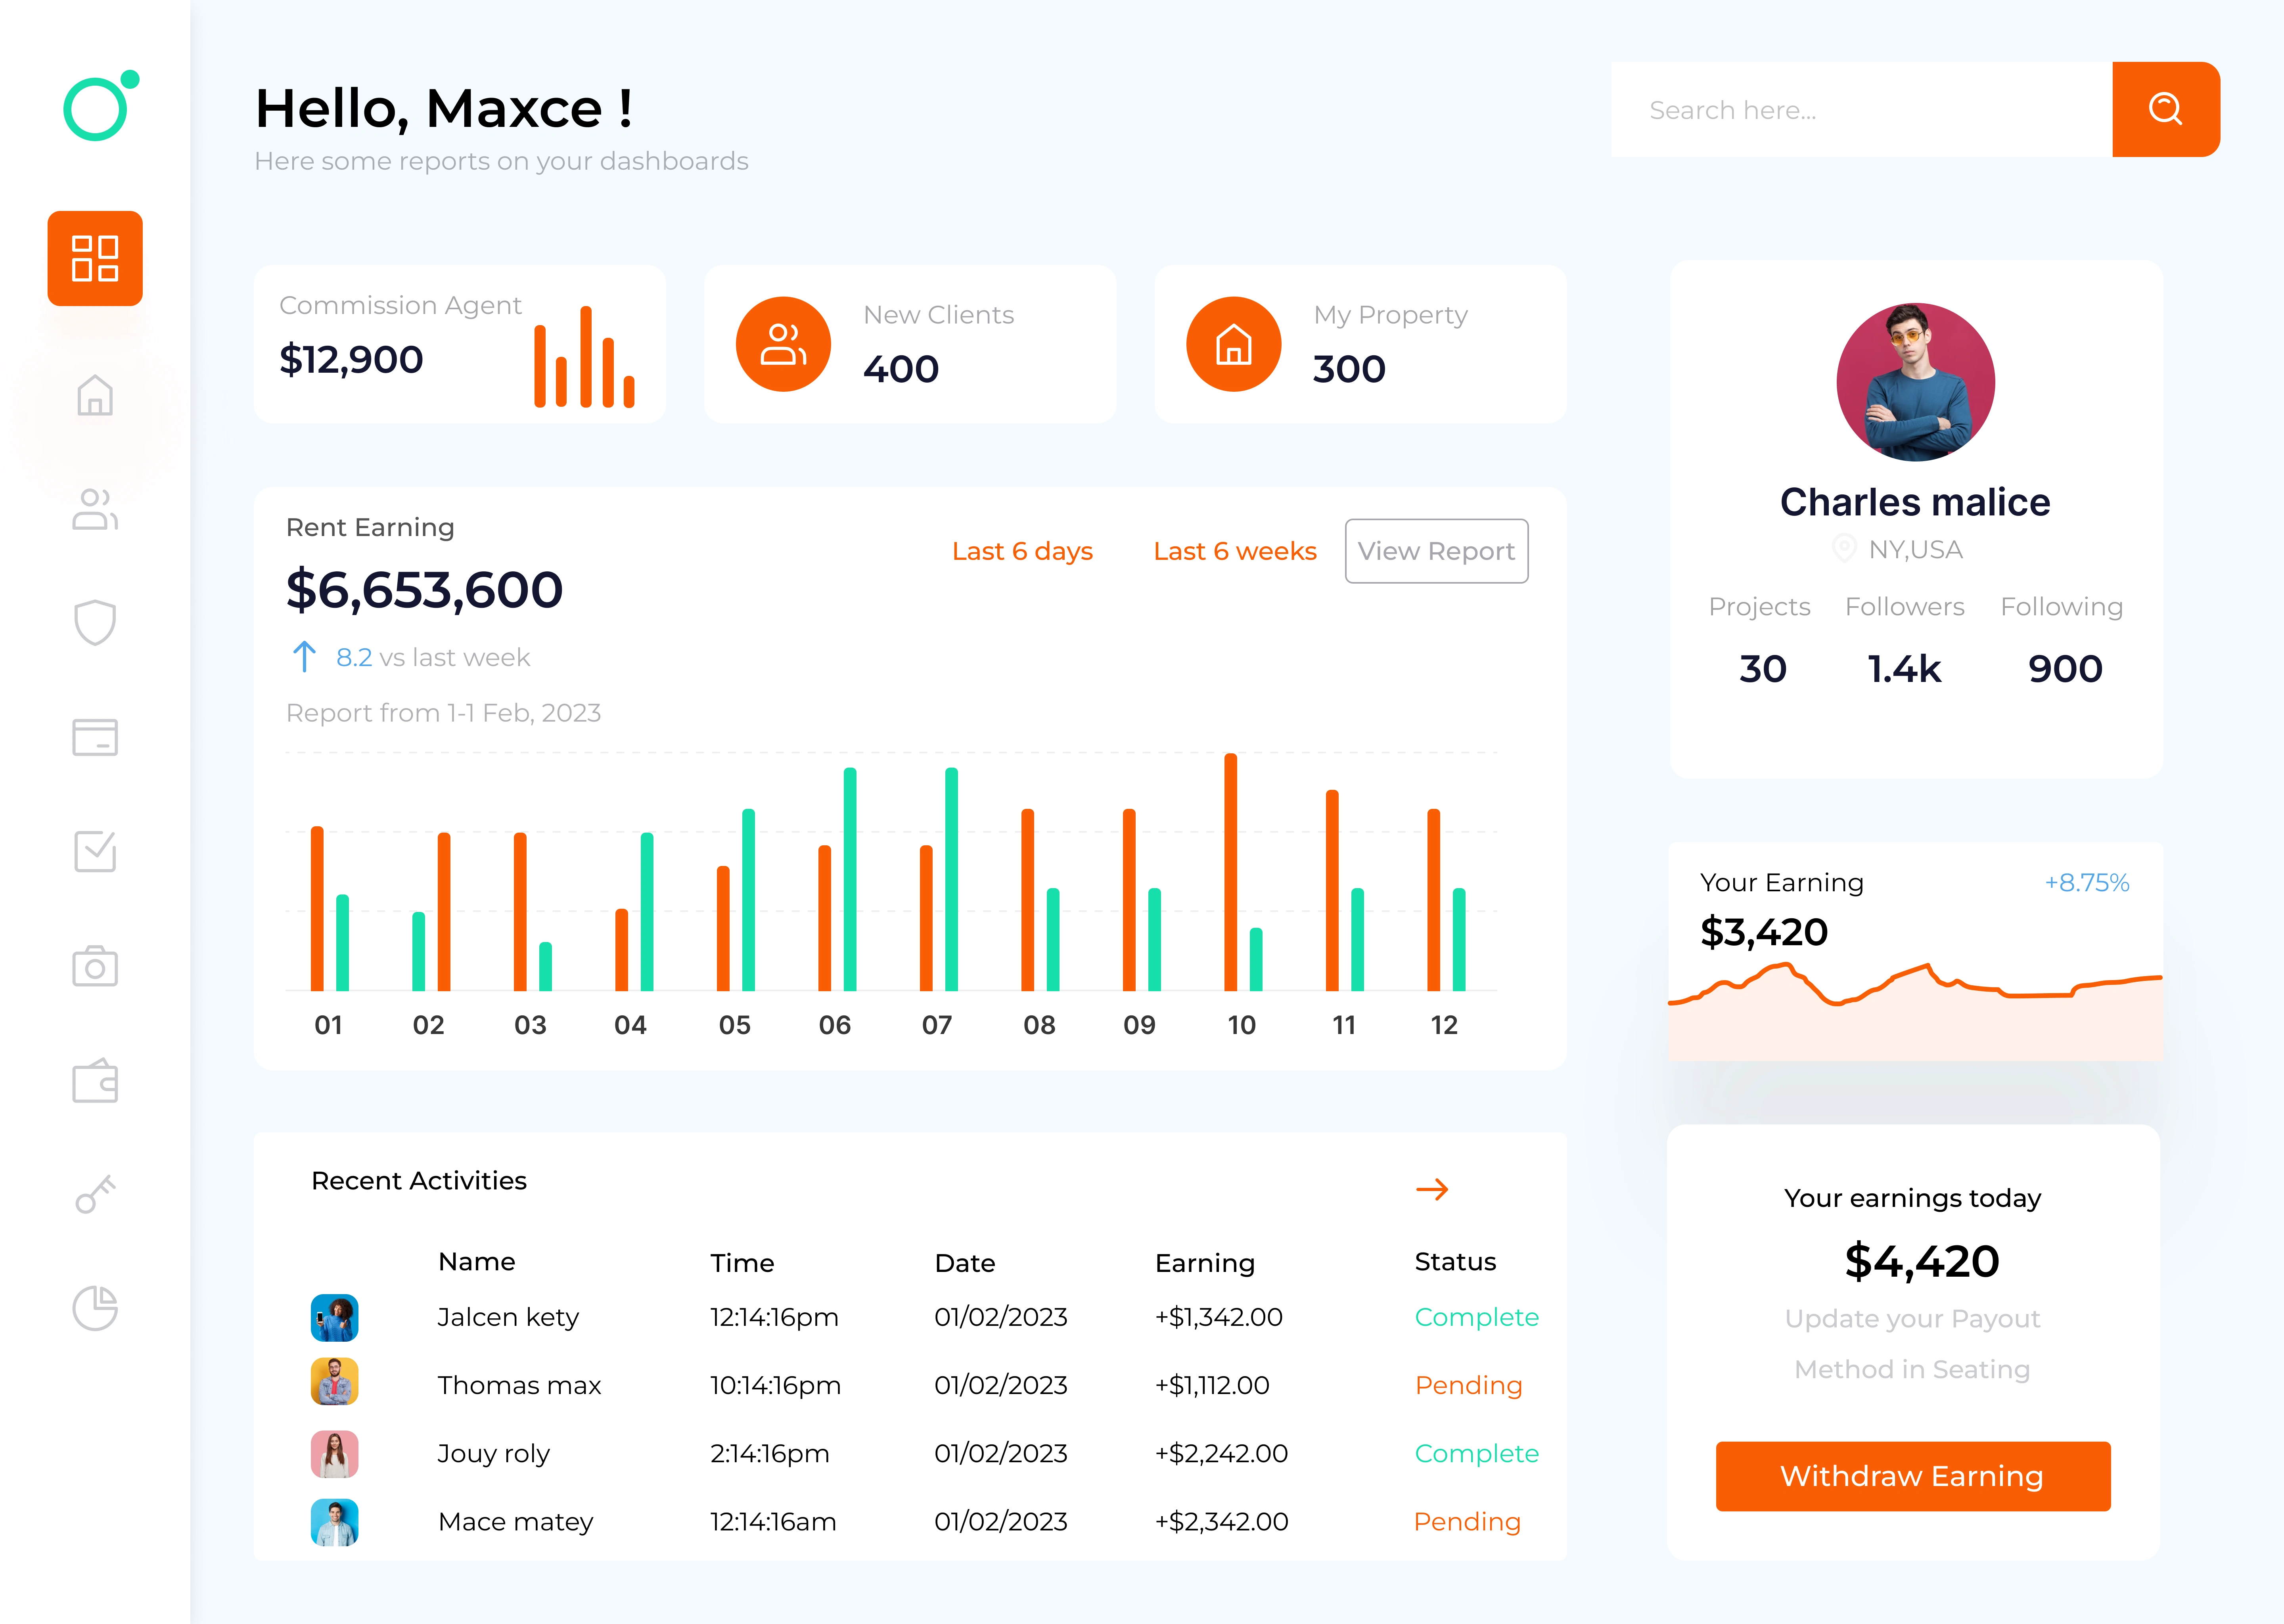Open the pie chart icon in sidebar
This screenshot has width=2284, height=1624.
point(95,1308)
